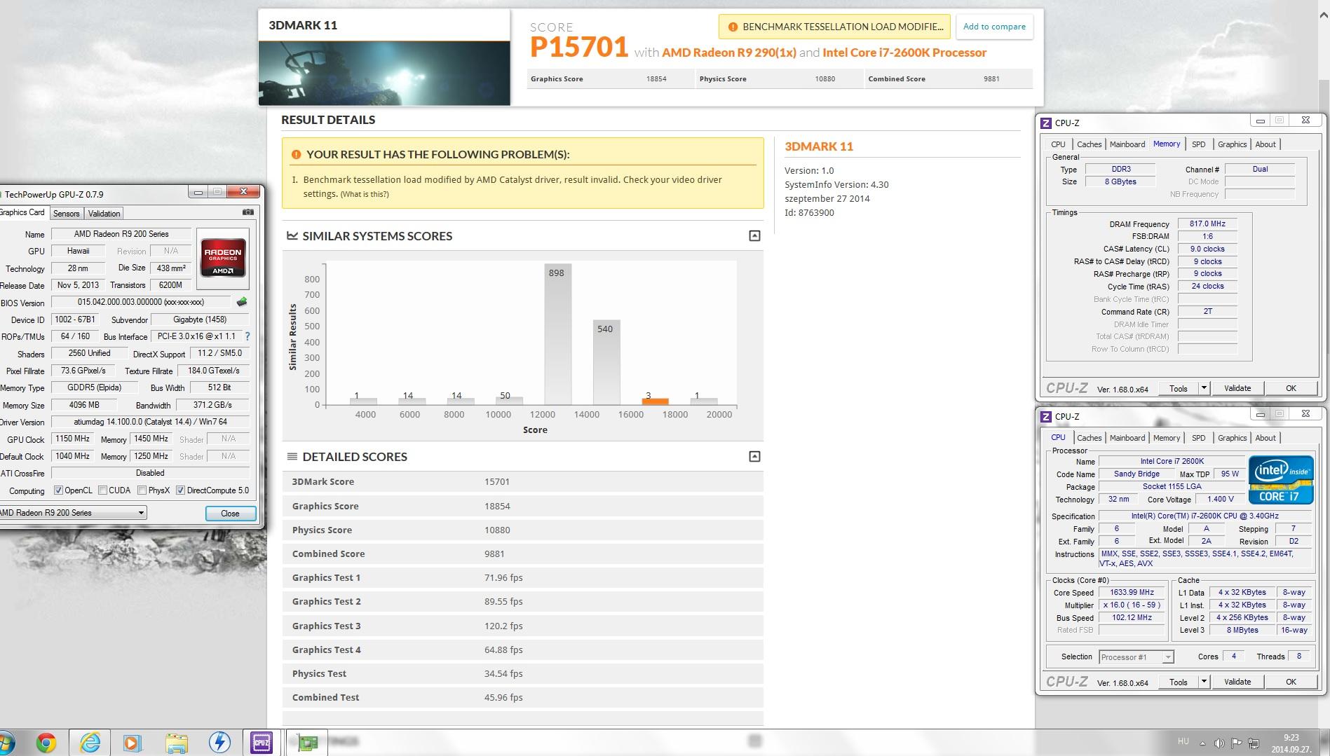Viewport: 1330px width, 756px height.
Task: Click the Graphics Test 1 row 71.96 fps
Action: (522, 578)
